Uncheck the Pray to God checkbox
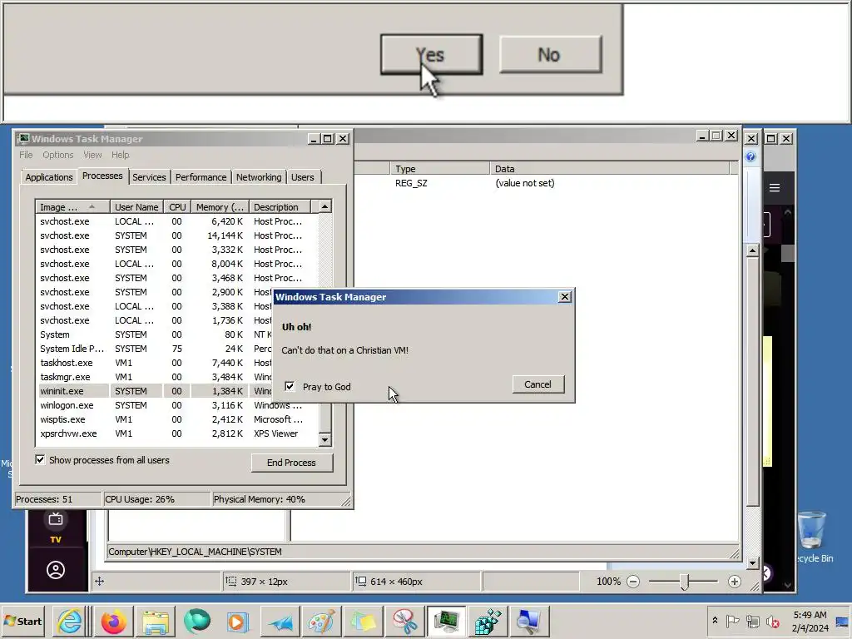852x639 pixels. pyautogui.click(x=290, y=386)
